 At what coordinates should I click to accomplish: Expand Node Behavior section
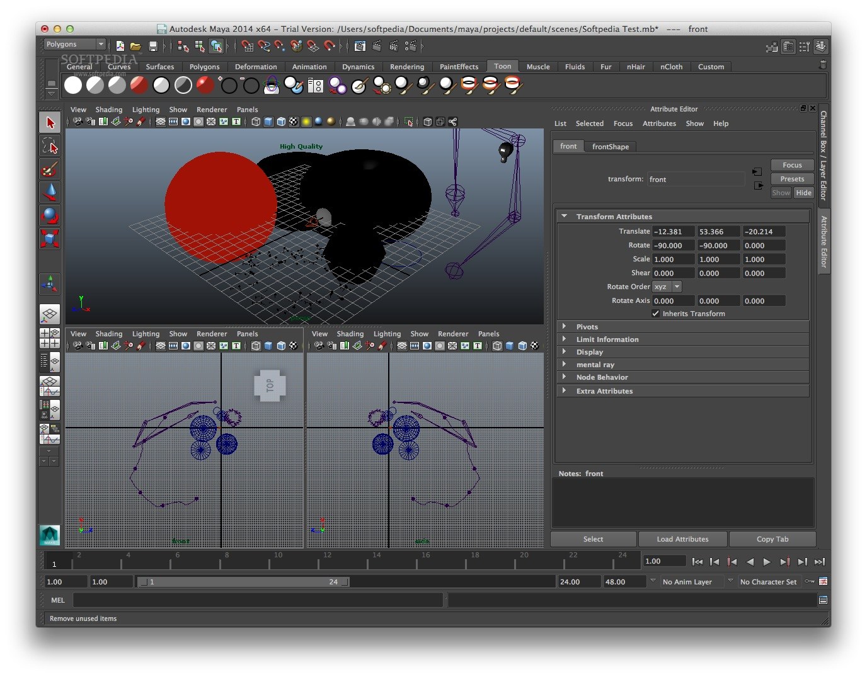[x=564, y=377]
